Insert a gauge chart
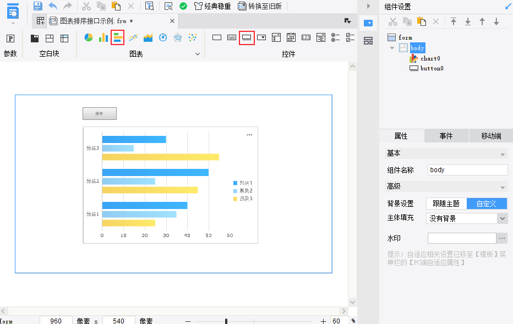Image resolution: width=513 pixels, height=324 pixels. (x=163, y=37)
